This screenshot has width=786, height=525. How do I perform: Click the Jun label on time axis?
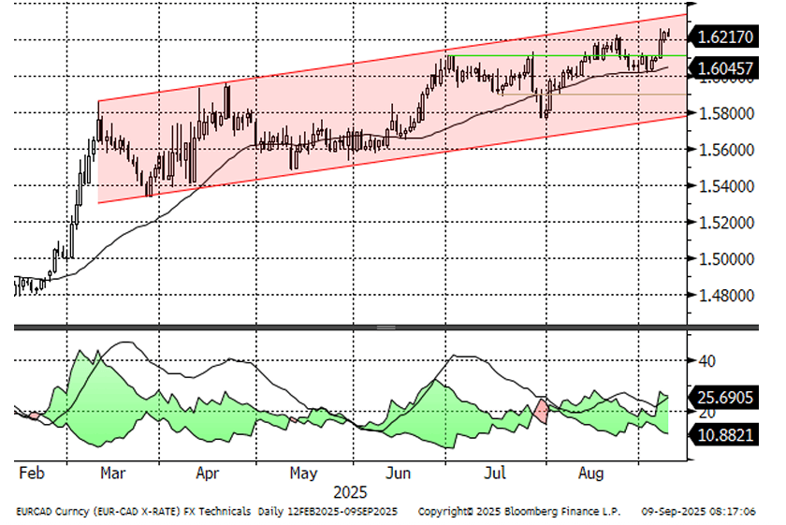[x=400, y=474]
